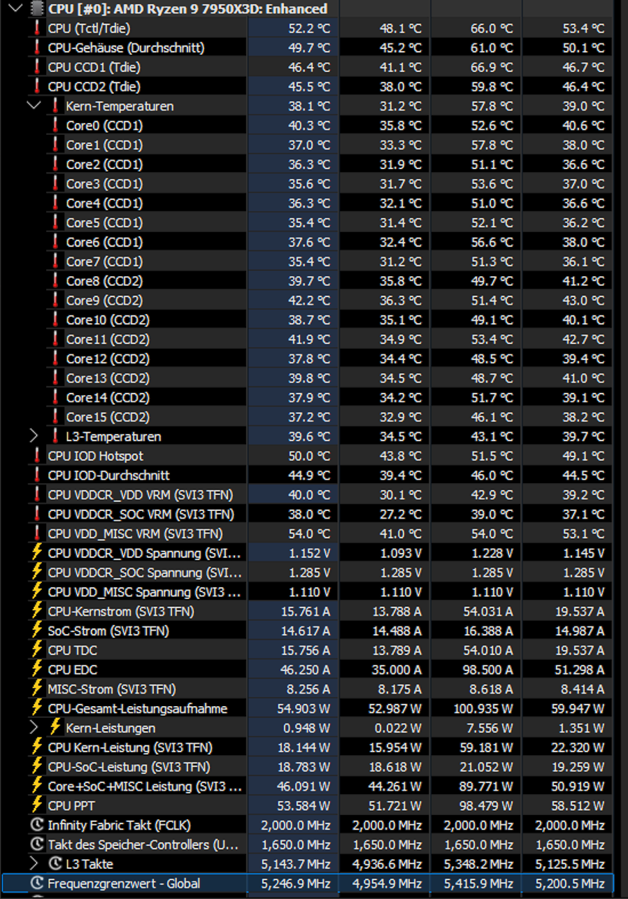Click the CPU chip icon in the header row
Screen dimensions: 628x899
click(36, 9)
